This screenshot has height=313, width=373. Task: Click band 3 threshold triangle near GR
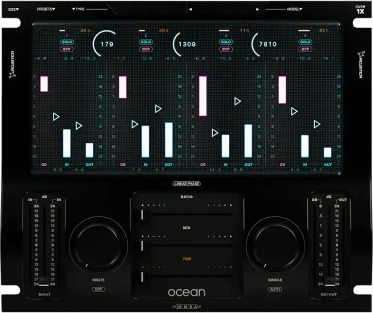pos(215,133)
